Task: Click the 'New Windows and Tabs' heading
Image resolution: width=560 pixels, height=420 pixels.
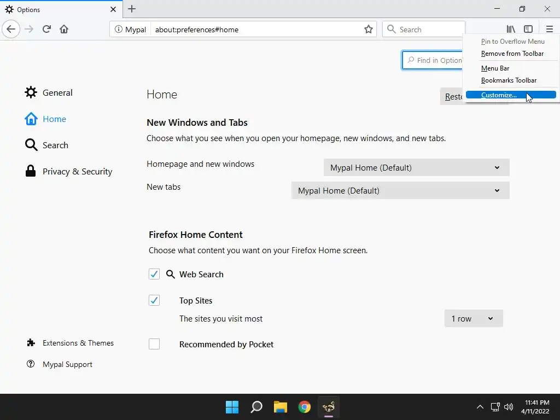Action: tap(197, 122)
